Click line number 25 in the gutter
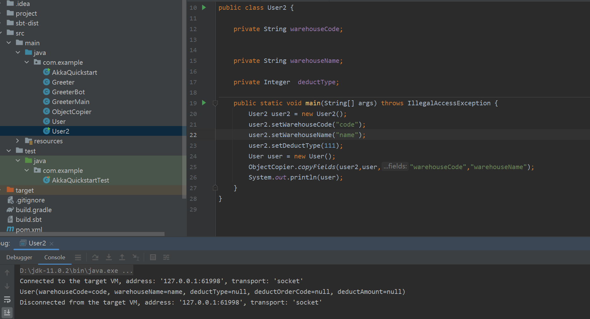 click(x=193, y=167)
